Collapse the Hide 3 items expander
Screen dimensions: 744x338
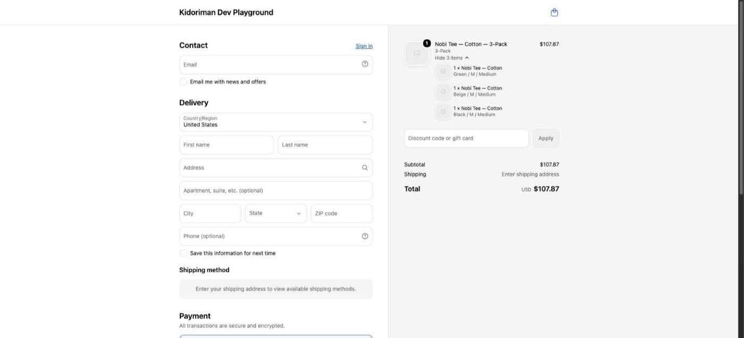(x=452, y=58)
